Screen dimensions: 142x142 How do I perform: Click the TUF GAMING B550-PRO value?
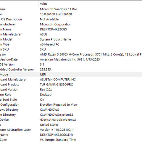(57, 85)
